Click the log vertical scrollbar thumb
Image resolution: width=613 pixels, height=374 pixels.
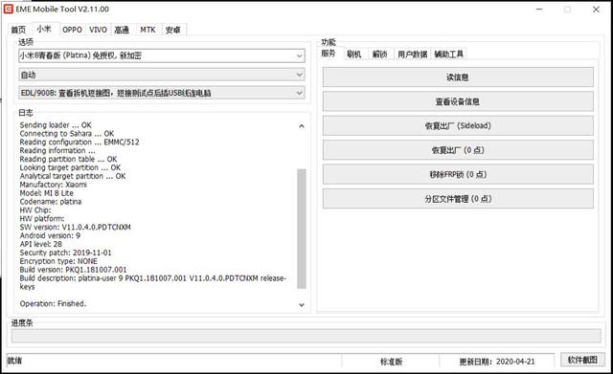(x=302, y=229)
